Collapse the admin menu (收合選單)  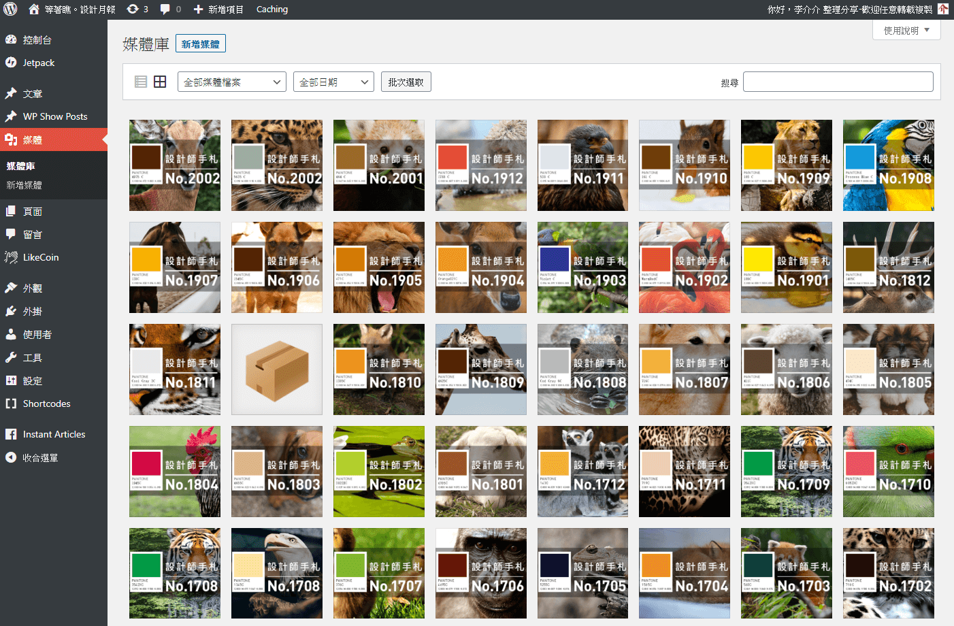(x=39, y=458)
